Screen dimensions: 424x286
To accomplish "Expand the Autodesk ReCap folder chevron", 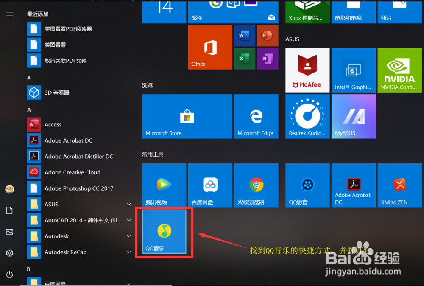I will (129, 252).
